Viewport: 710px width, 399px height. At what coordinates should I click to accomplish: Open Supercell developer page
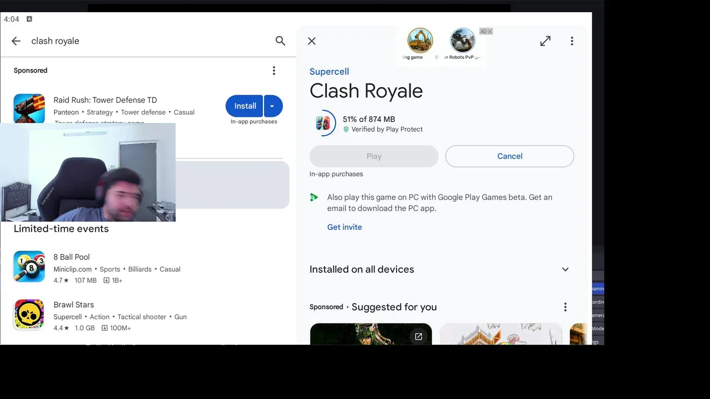[329, 71]
